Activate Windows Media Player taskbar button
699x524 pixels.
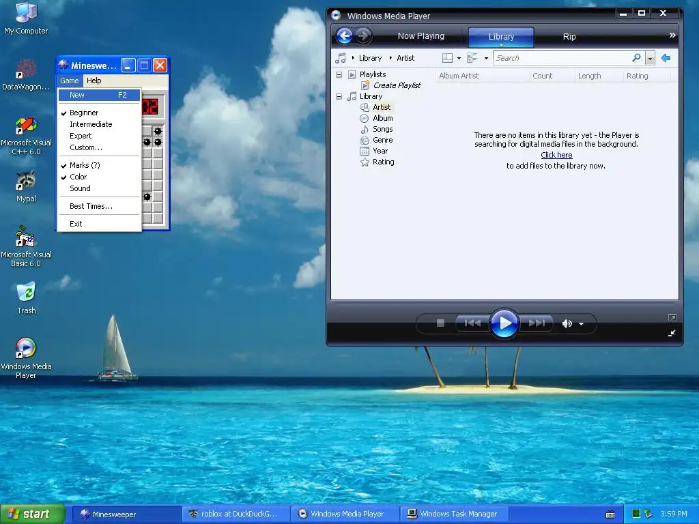pyautogui.click(x=345, y=514)
